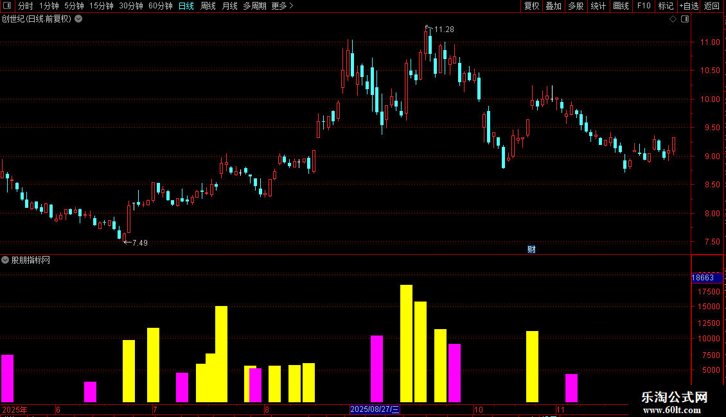726x417 pixels.
Task: Toggle the side panel icon in chart header
Action: coord(685,19)
